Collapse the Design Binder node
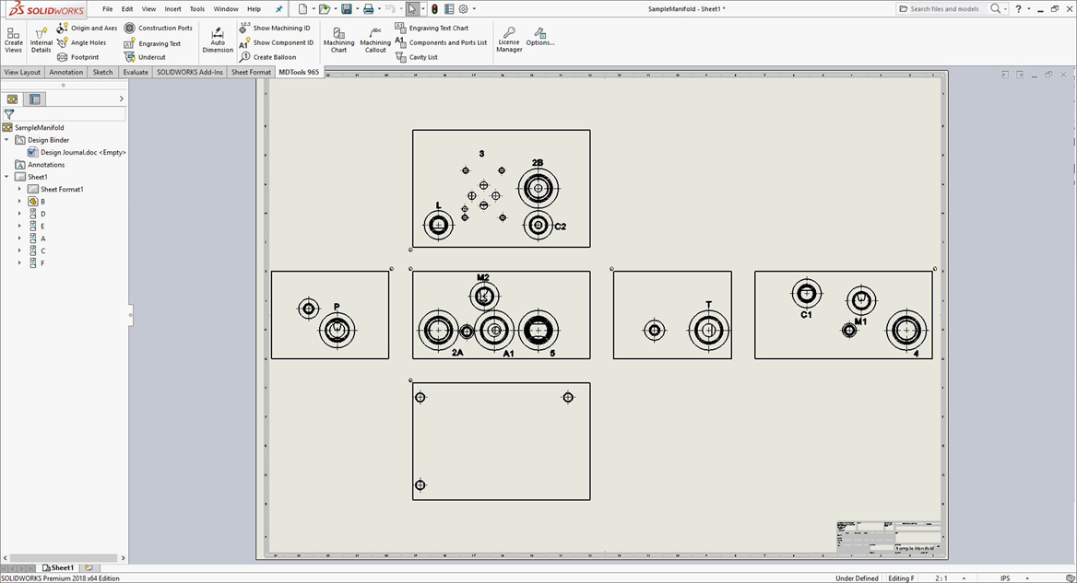The width and height of the screenshot is (1077, 583). pyautogui.click(x=7, y=140)
